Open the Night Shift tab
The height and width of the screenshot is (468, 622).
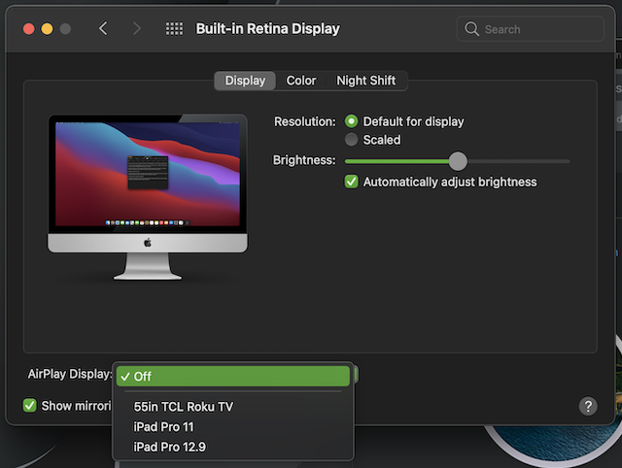tap(366, 81)
